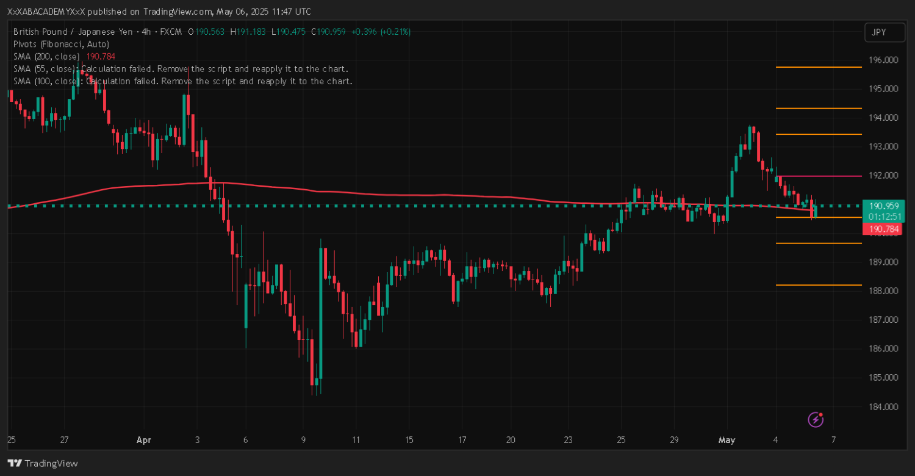Click the Apr label on the date axis

point(143,440)
